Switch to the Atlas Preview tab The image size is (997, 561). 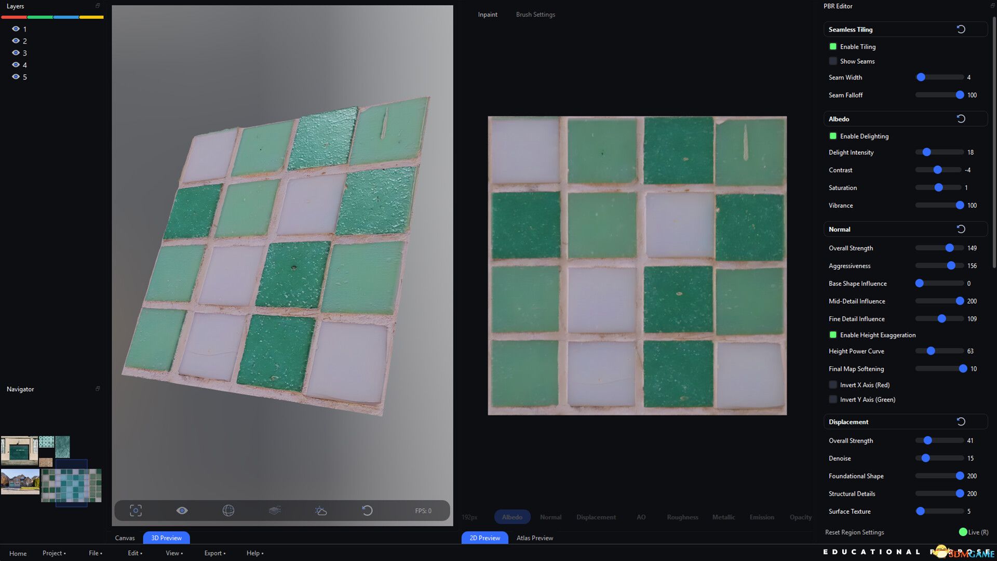click(x=534, y=538)
